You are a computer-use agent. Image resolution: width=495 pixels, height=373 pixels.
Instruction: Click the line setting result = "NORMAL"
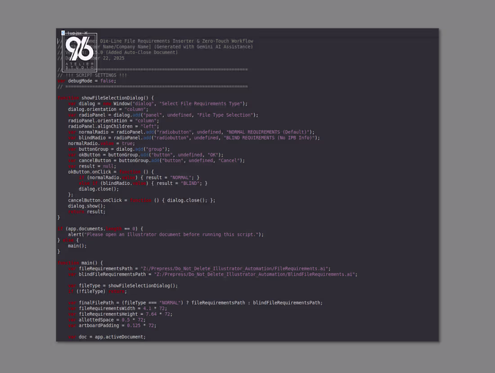coord(139,178)
